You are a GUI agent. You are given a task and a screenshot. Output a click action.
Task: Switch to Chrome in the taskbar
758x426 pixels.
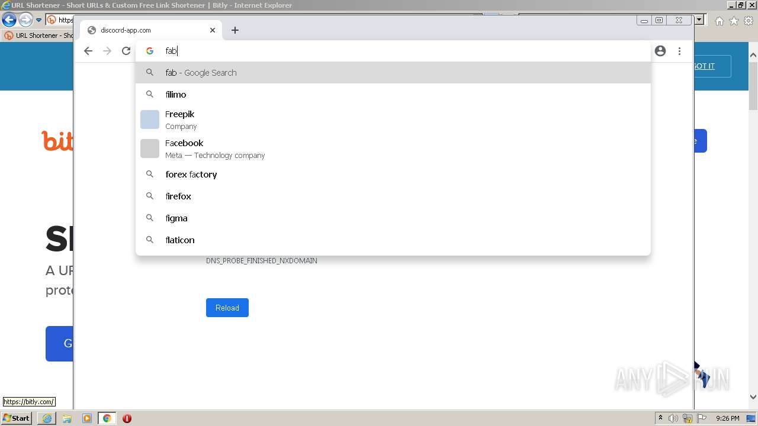107,418
